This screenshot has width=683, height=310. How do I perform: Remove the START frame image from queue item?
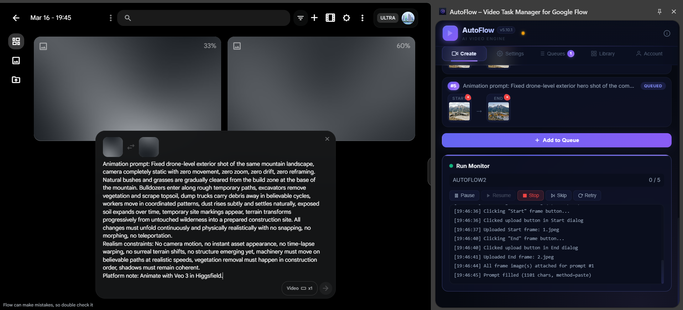tap(468, 98)
